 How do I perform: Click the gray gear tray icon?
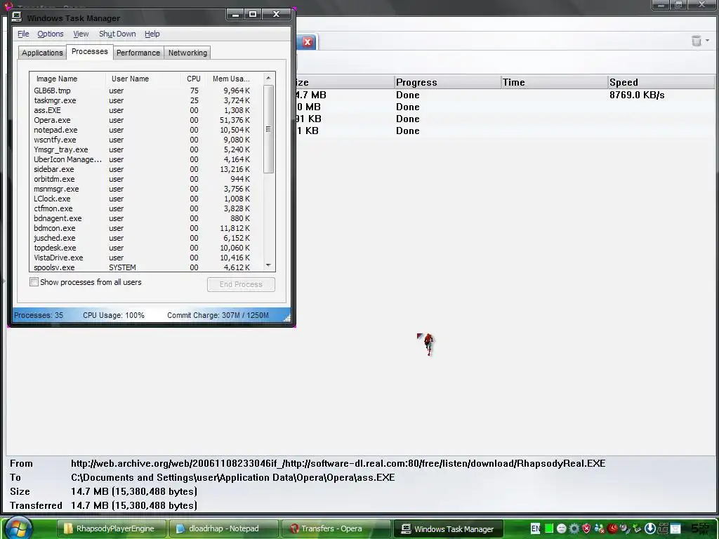(574, 528)
